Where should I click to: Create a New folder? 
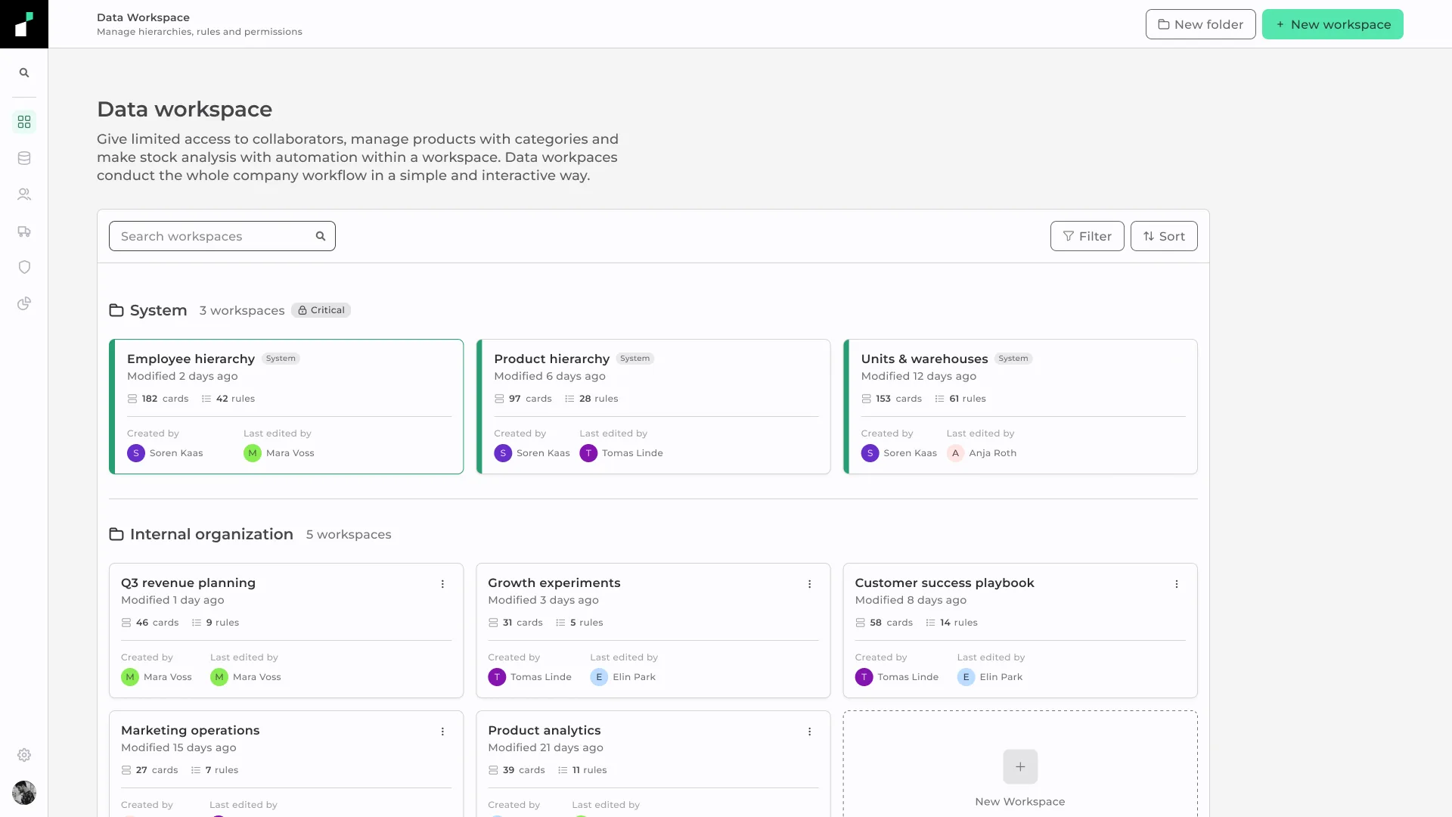[x=1200, y=24]
